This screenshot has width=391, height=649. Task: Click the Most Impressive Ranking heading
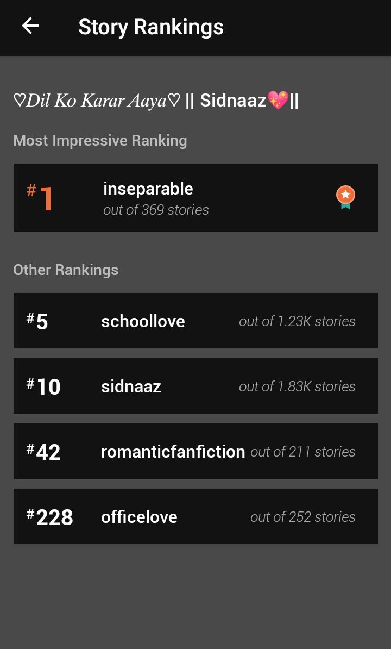(100, 141)
